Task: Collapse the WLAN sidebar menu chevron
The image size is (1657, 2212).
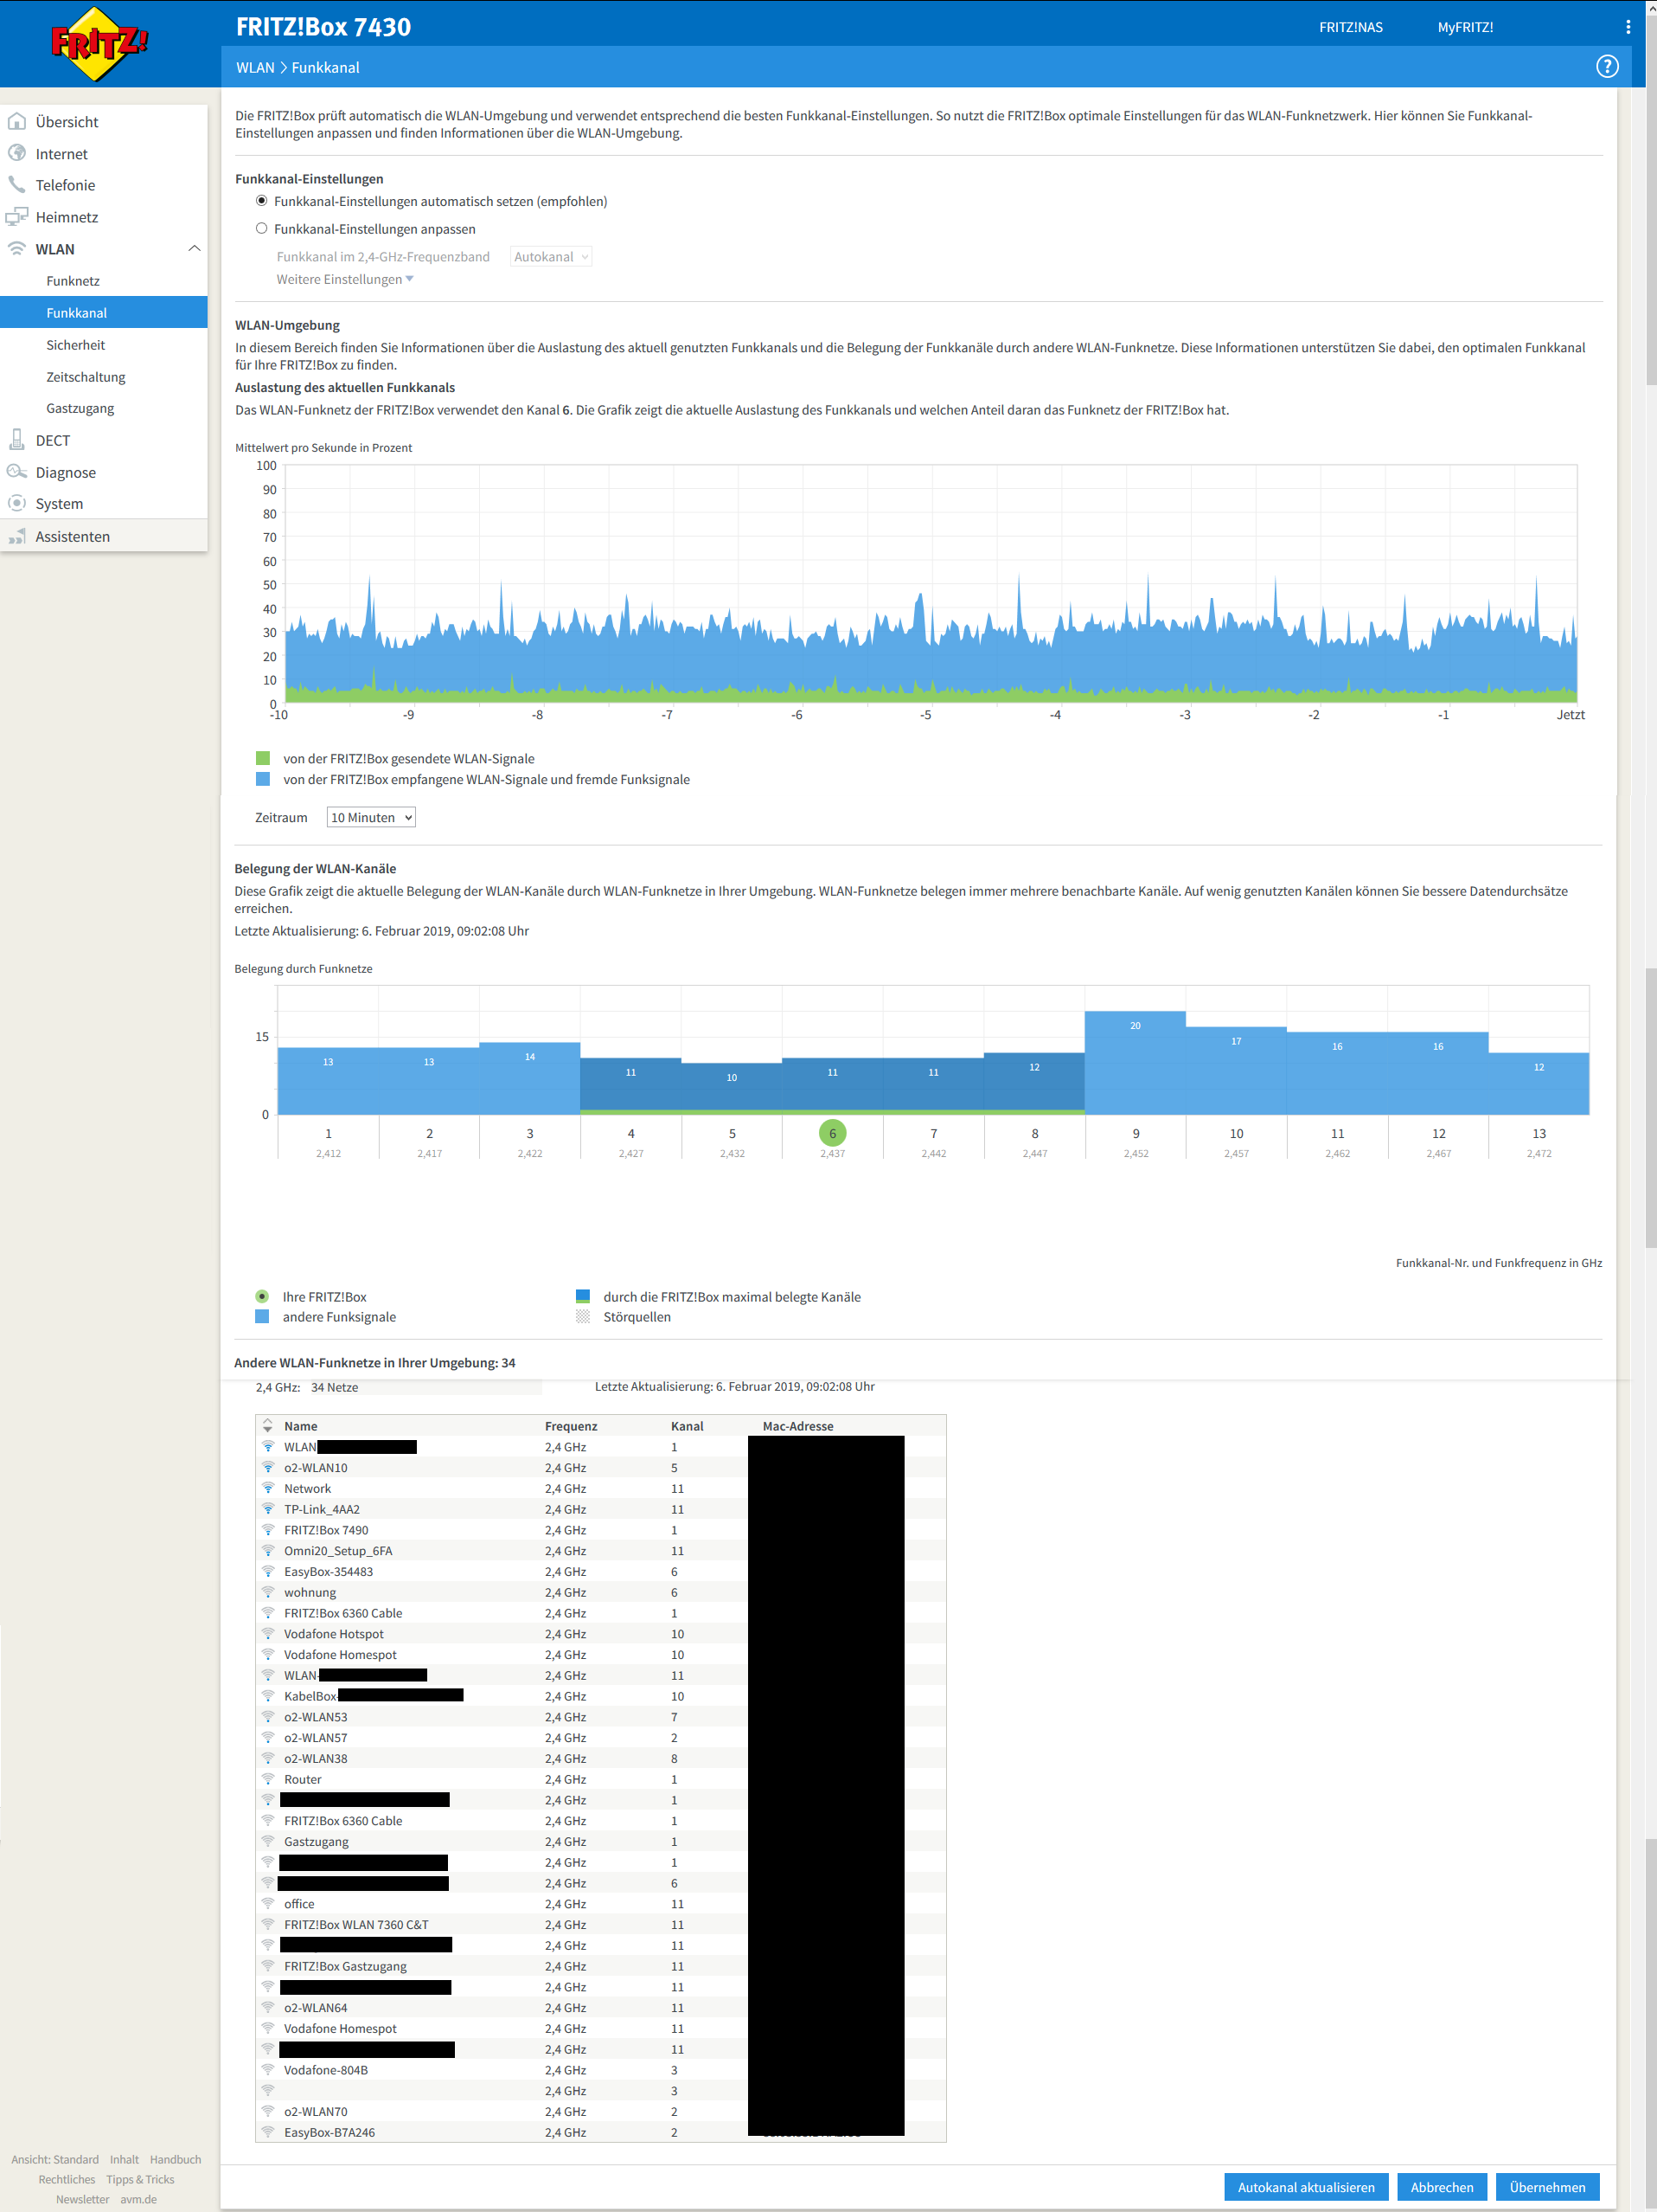Action: (194, 249)
